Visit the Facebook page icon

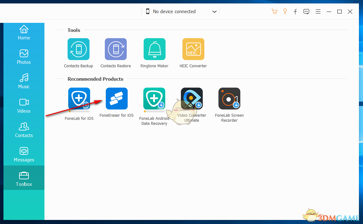coord(295,12)
